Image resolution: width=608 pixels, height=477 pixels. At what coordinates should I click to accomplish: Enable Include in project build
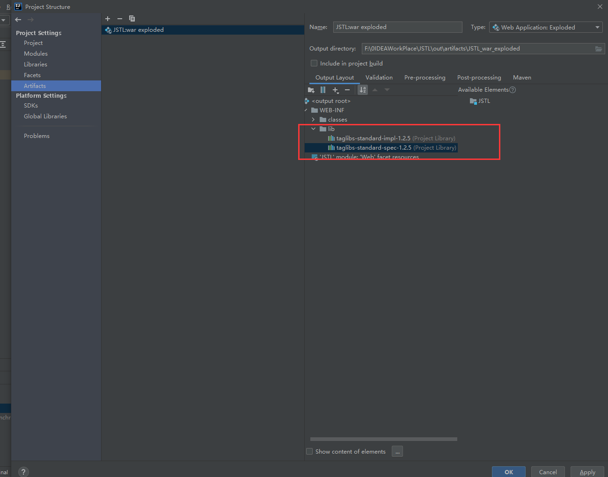pos(314,64)
